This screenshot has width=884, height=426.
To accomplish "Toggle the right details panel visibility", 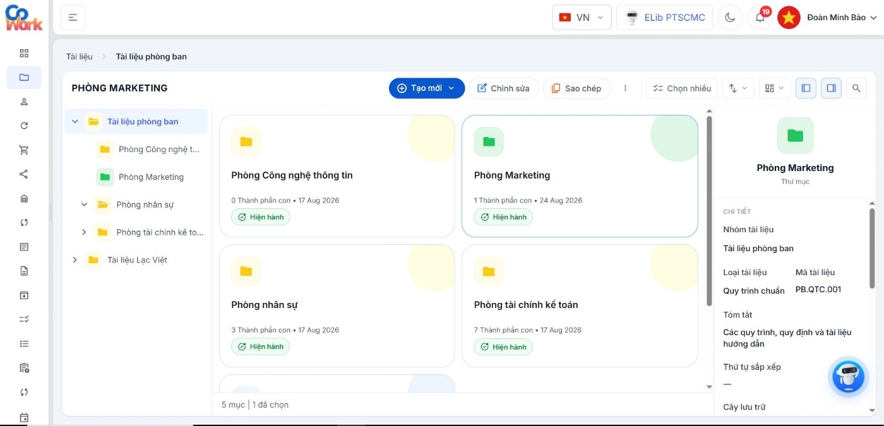I will [831, 88].
